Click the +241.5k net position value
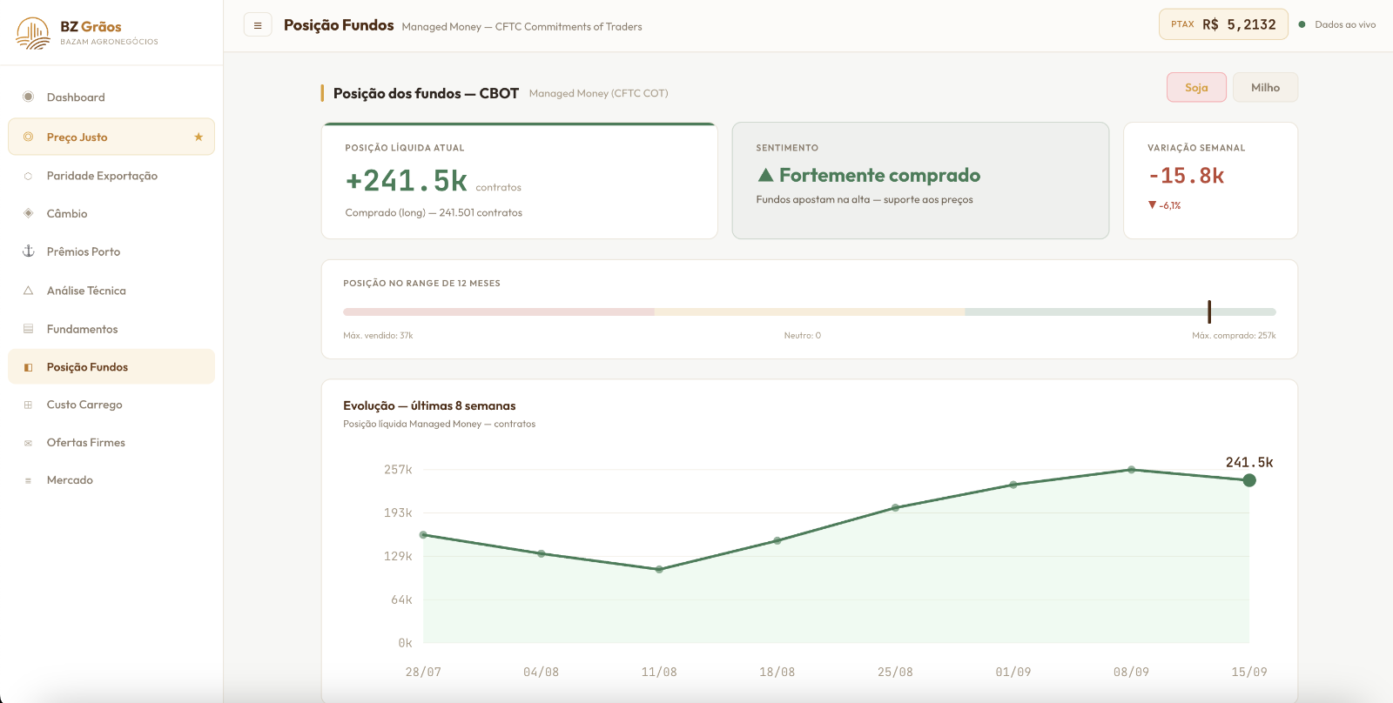 click(407, 180)
